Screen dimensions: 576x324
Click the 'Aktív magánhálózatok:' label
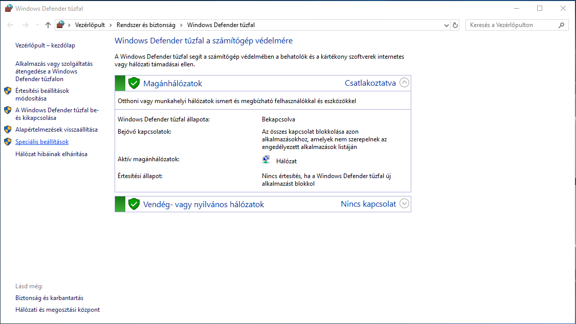point(148,159)
